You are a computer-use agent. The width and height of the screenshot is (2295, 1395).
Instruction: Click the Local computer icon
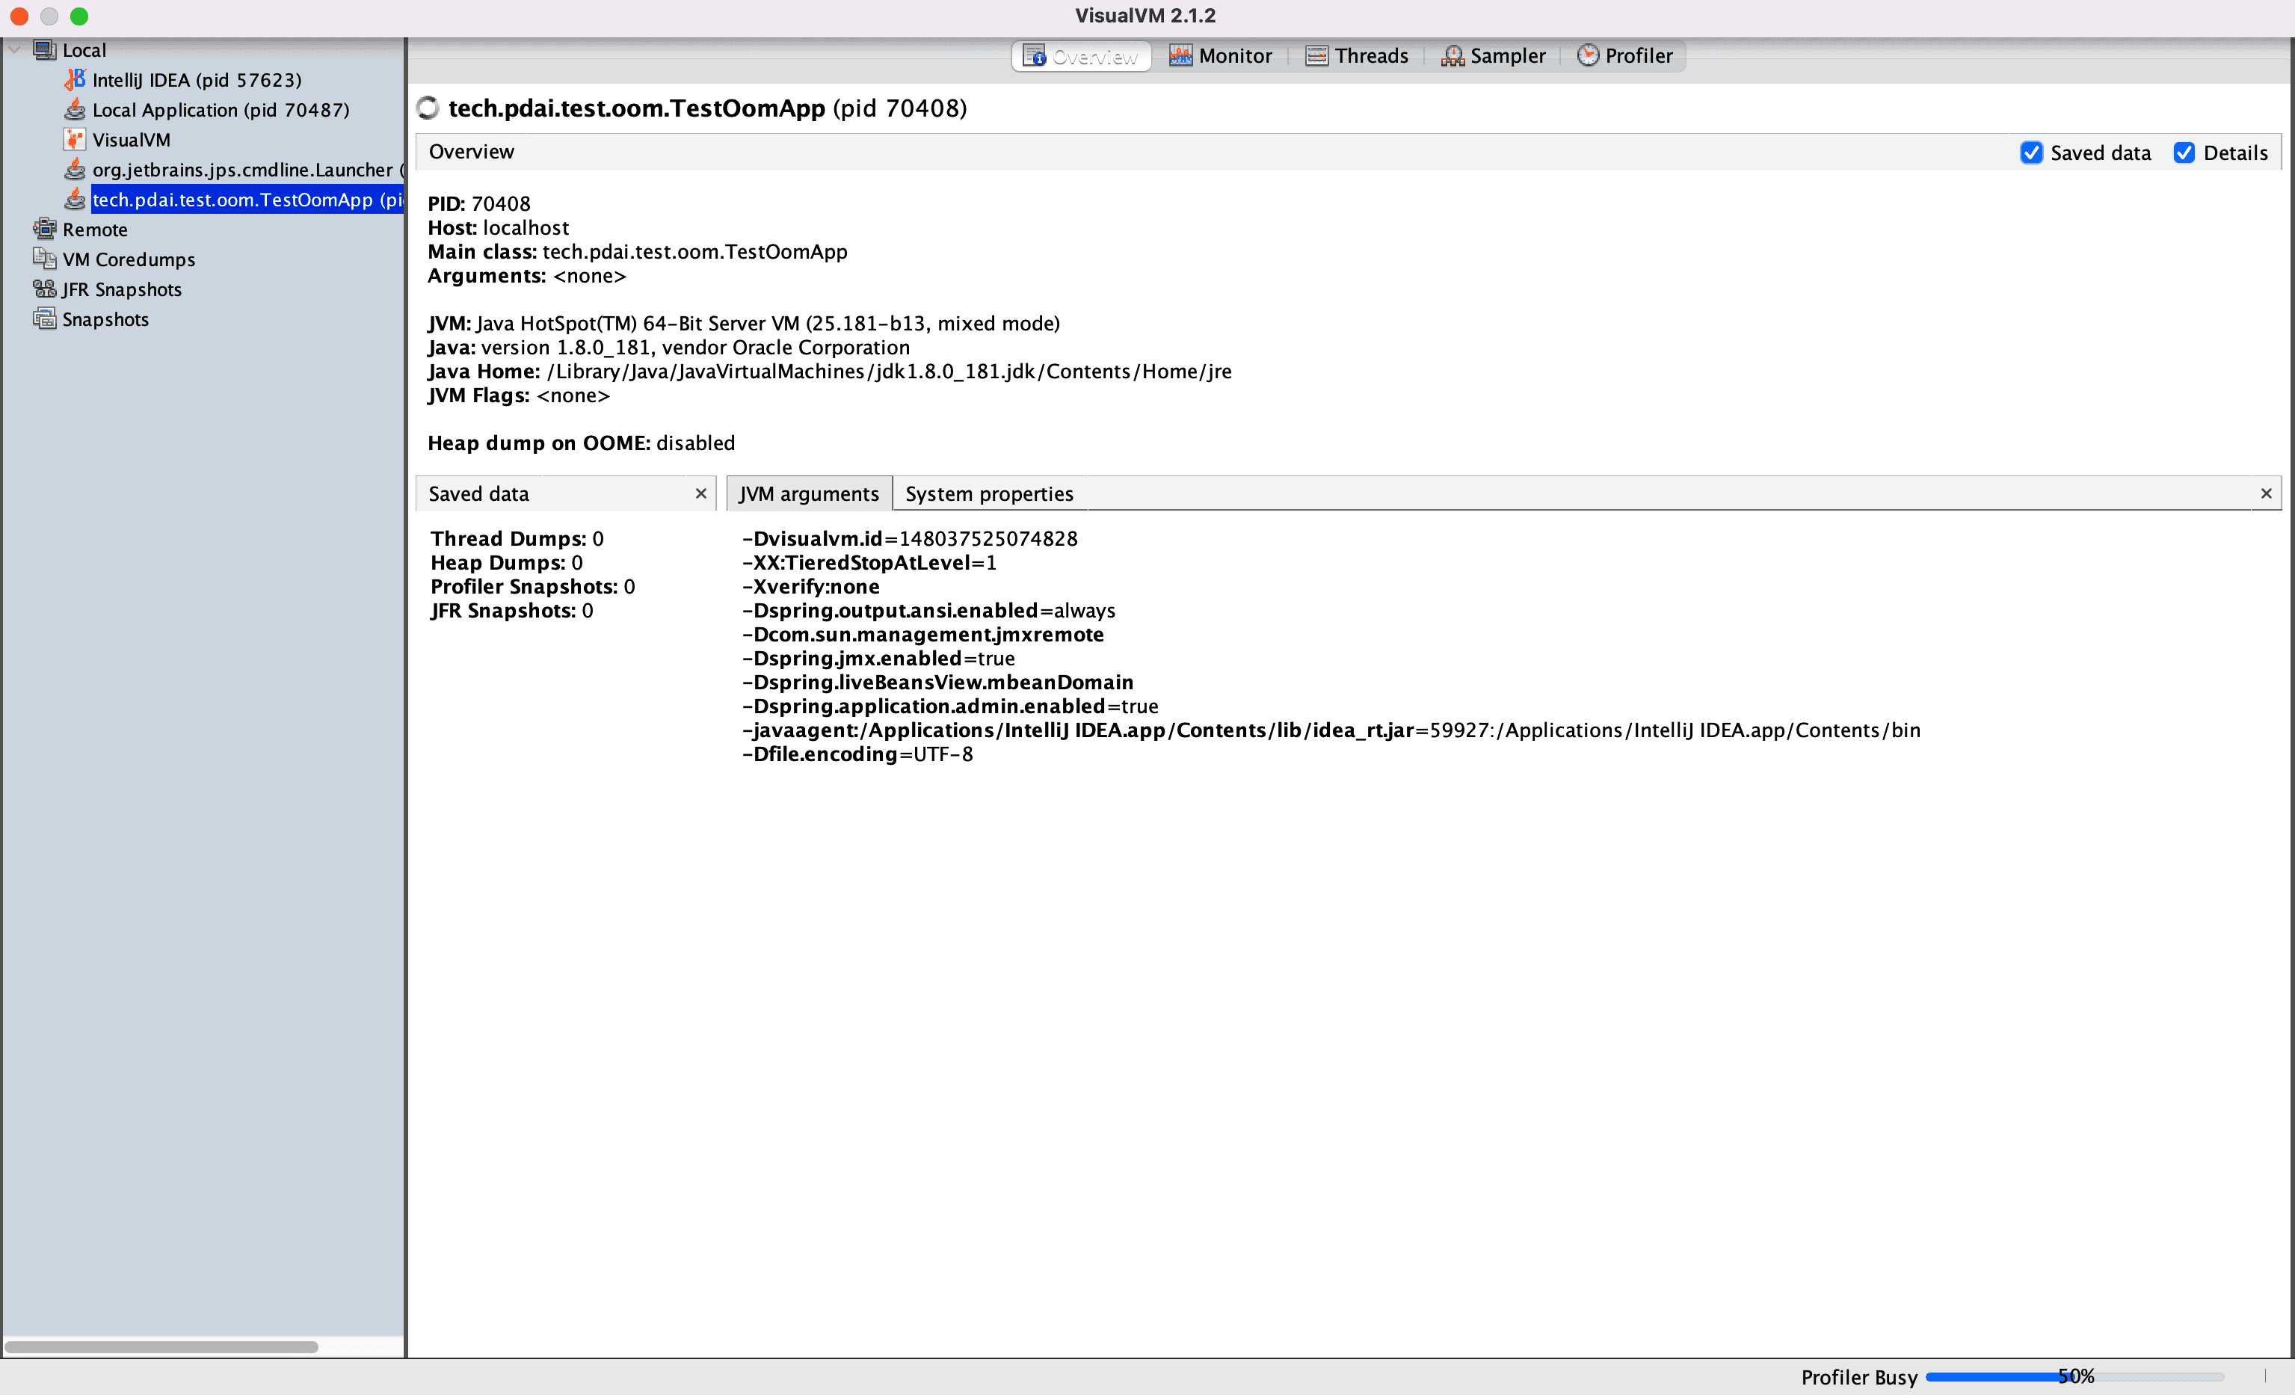coord(44,50)
